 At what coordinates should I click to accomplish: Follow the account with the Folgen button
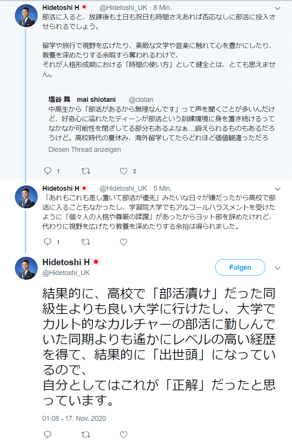point(240,267)
